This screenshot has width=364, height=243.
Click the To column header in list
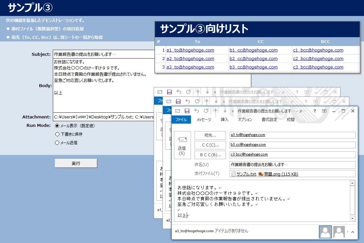[197, 42]
